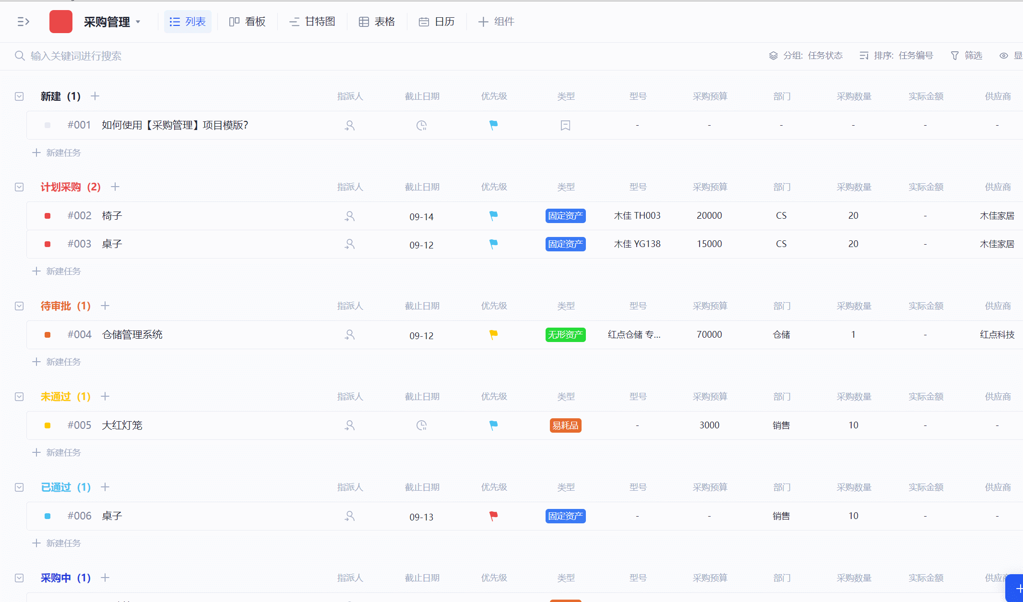Screen dimensions: 1023x602
Task: Click the sidebar expand icon at top-left
Action: pyautogui.click(x=23, y=22)
